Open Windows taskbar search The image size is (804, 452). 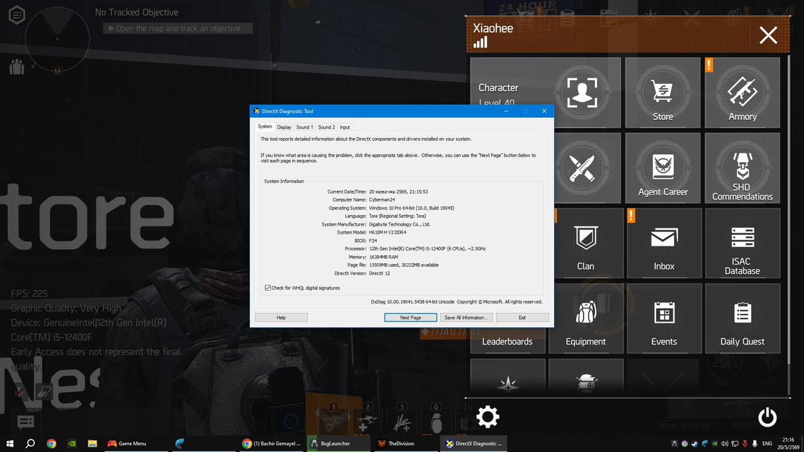30,443
